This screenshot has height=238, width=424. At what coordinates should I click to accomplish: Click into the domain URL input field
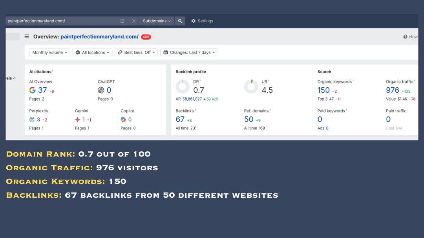coord(59,21)
